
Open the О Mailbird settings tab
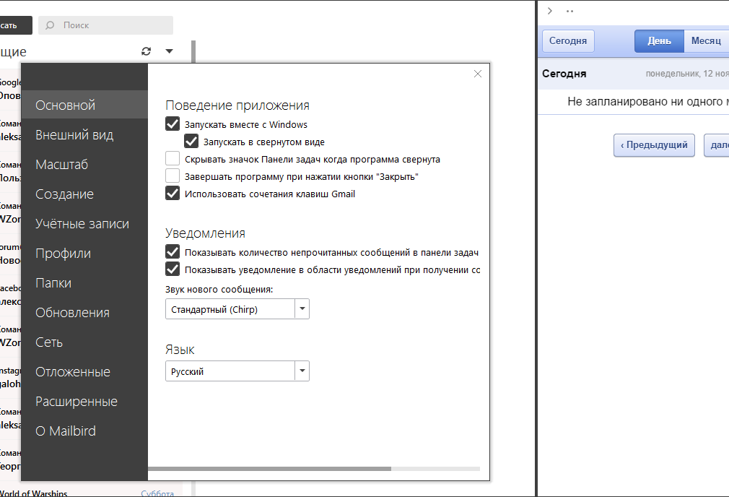pyautogui.click(x=84, y=431)
